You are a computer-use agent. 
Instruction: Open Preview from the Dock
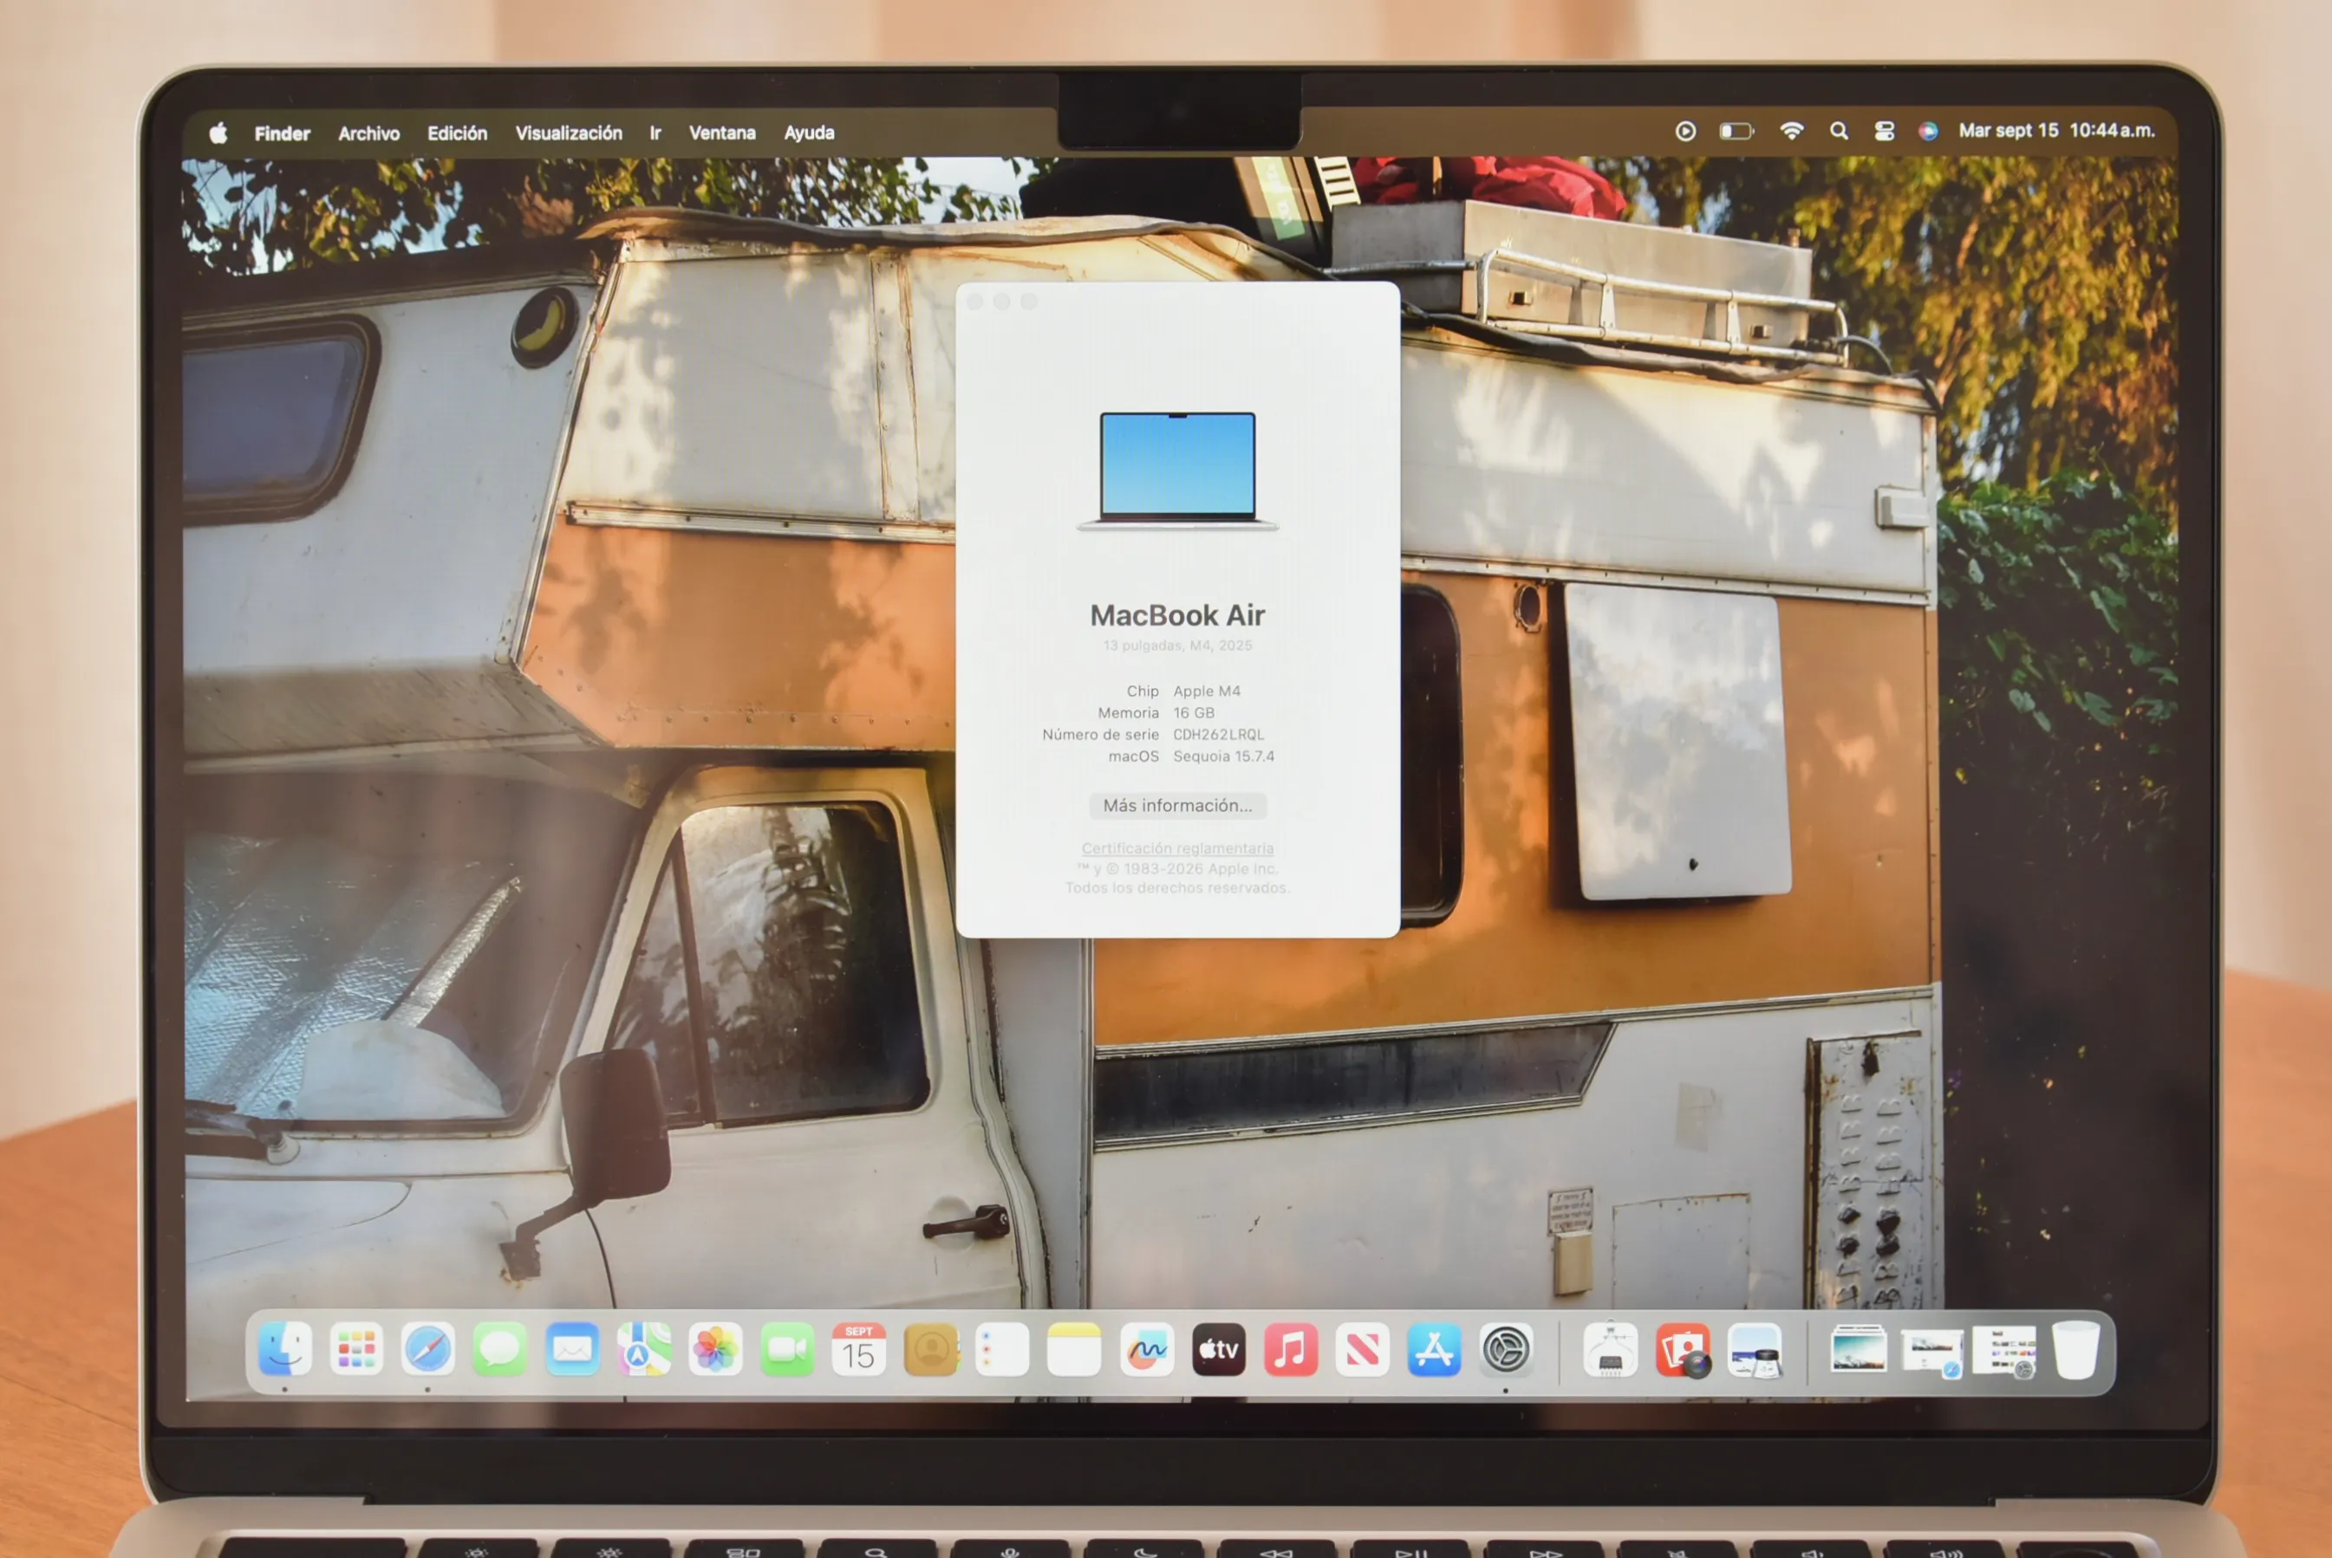1756,1349
